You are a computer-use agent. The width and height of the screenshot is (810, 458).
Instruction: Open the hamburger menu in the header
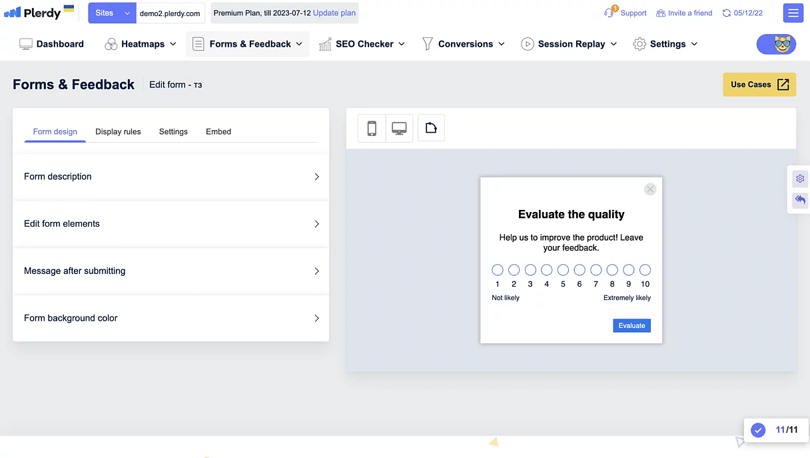793,13
